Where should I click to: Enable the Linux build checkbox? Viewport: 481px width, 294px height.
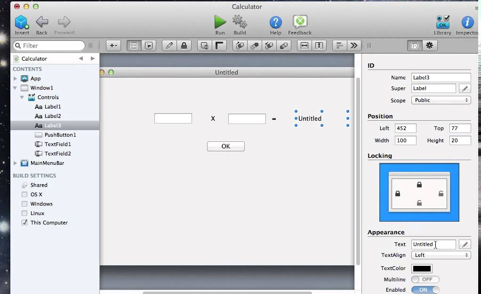tap(24, 213)
